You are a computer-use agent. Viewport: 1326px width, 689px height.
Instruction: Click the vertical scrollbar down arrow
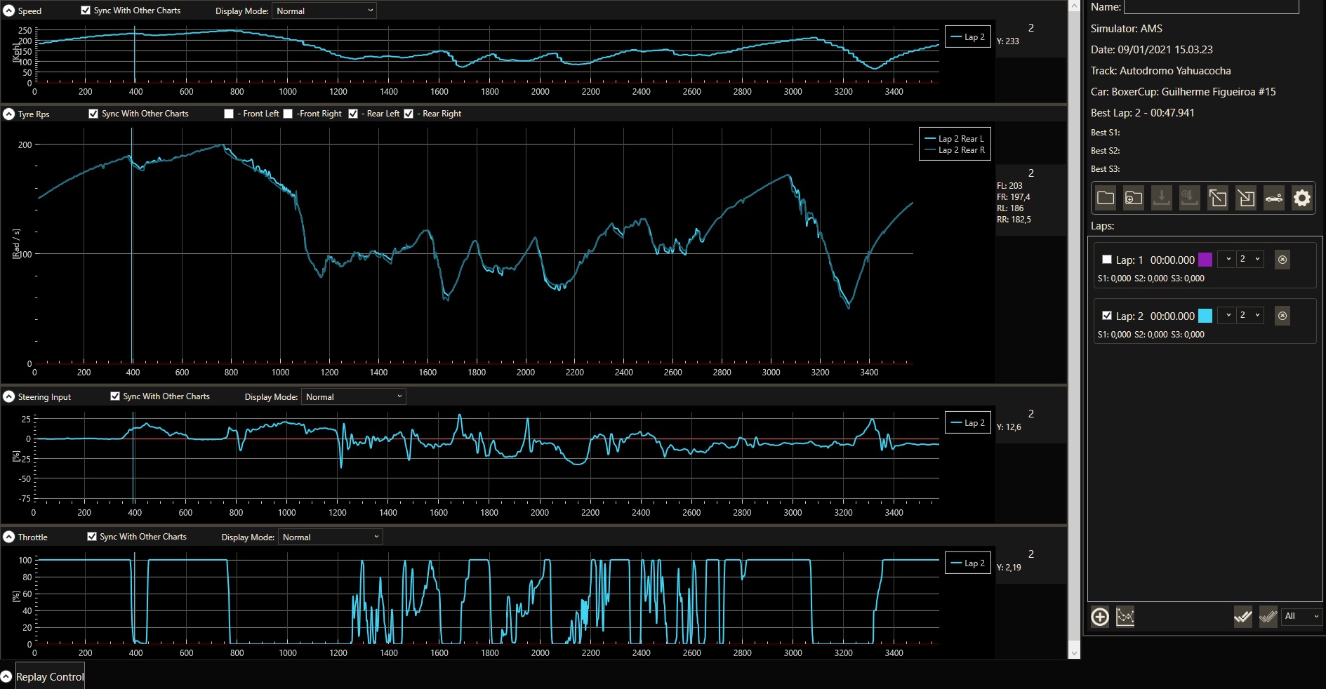click(x=1074, y=653)
